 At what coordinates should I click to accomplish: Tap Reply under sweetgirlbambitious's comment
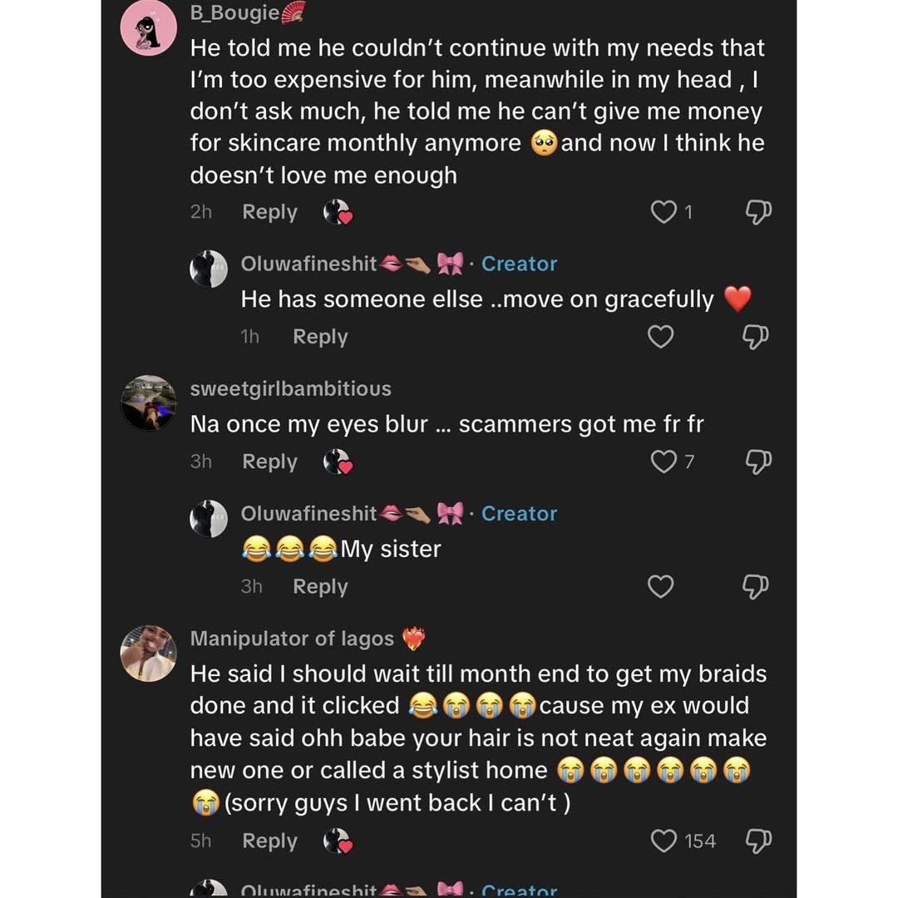(269, 461)
